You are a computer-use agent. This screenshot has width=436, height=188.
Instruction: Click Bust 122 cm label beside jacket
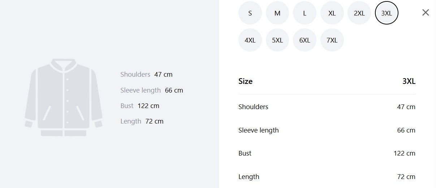[x=140, y=106]
